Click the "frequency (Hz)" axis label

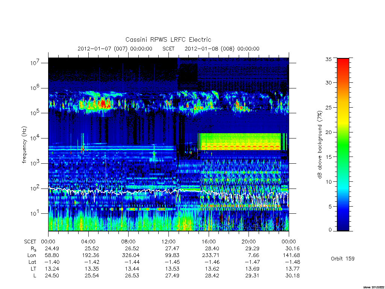24,145
